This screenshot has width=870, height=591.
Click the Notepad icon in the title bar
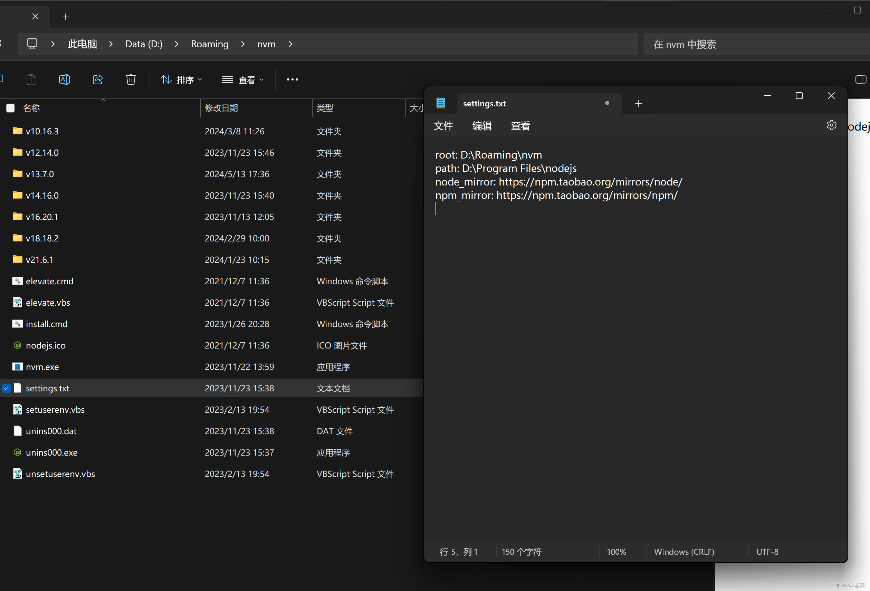(x=441, y=103)
